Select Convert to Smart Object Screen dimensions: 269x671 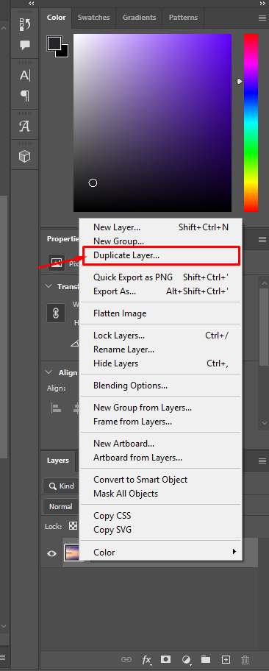pyautogui.click(x=140, y=480)
